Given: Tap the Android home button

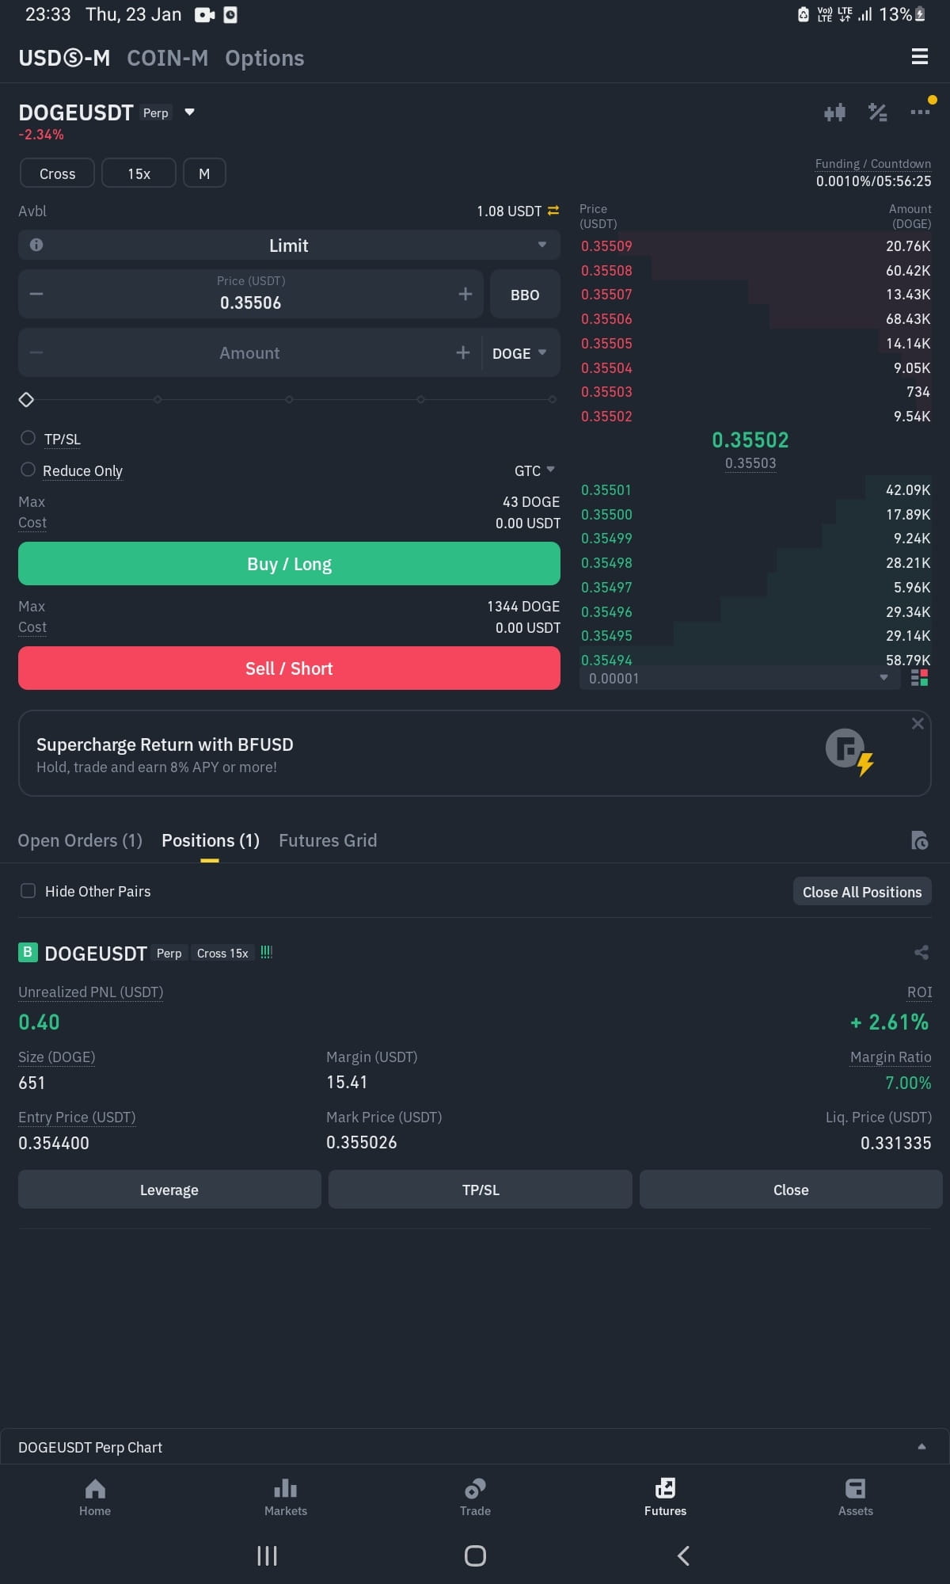Looking at the screenshot, I should [x=475, y=1555].
